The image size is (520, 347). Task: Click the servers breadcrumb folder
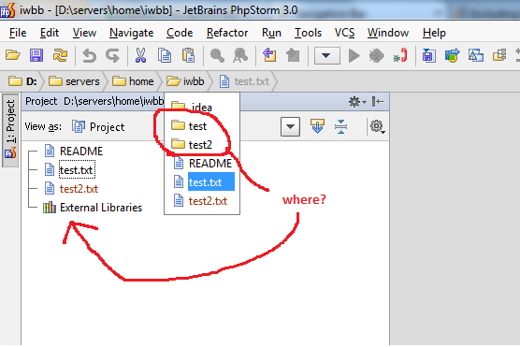tap(74, 81)
